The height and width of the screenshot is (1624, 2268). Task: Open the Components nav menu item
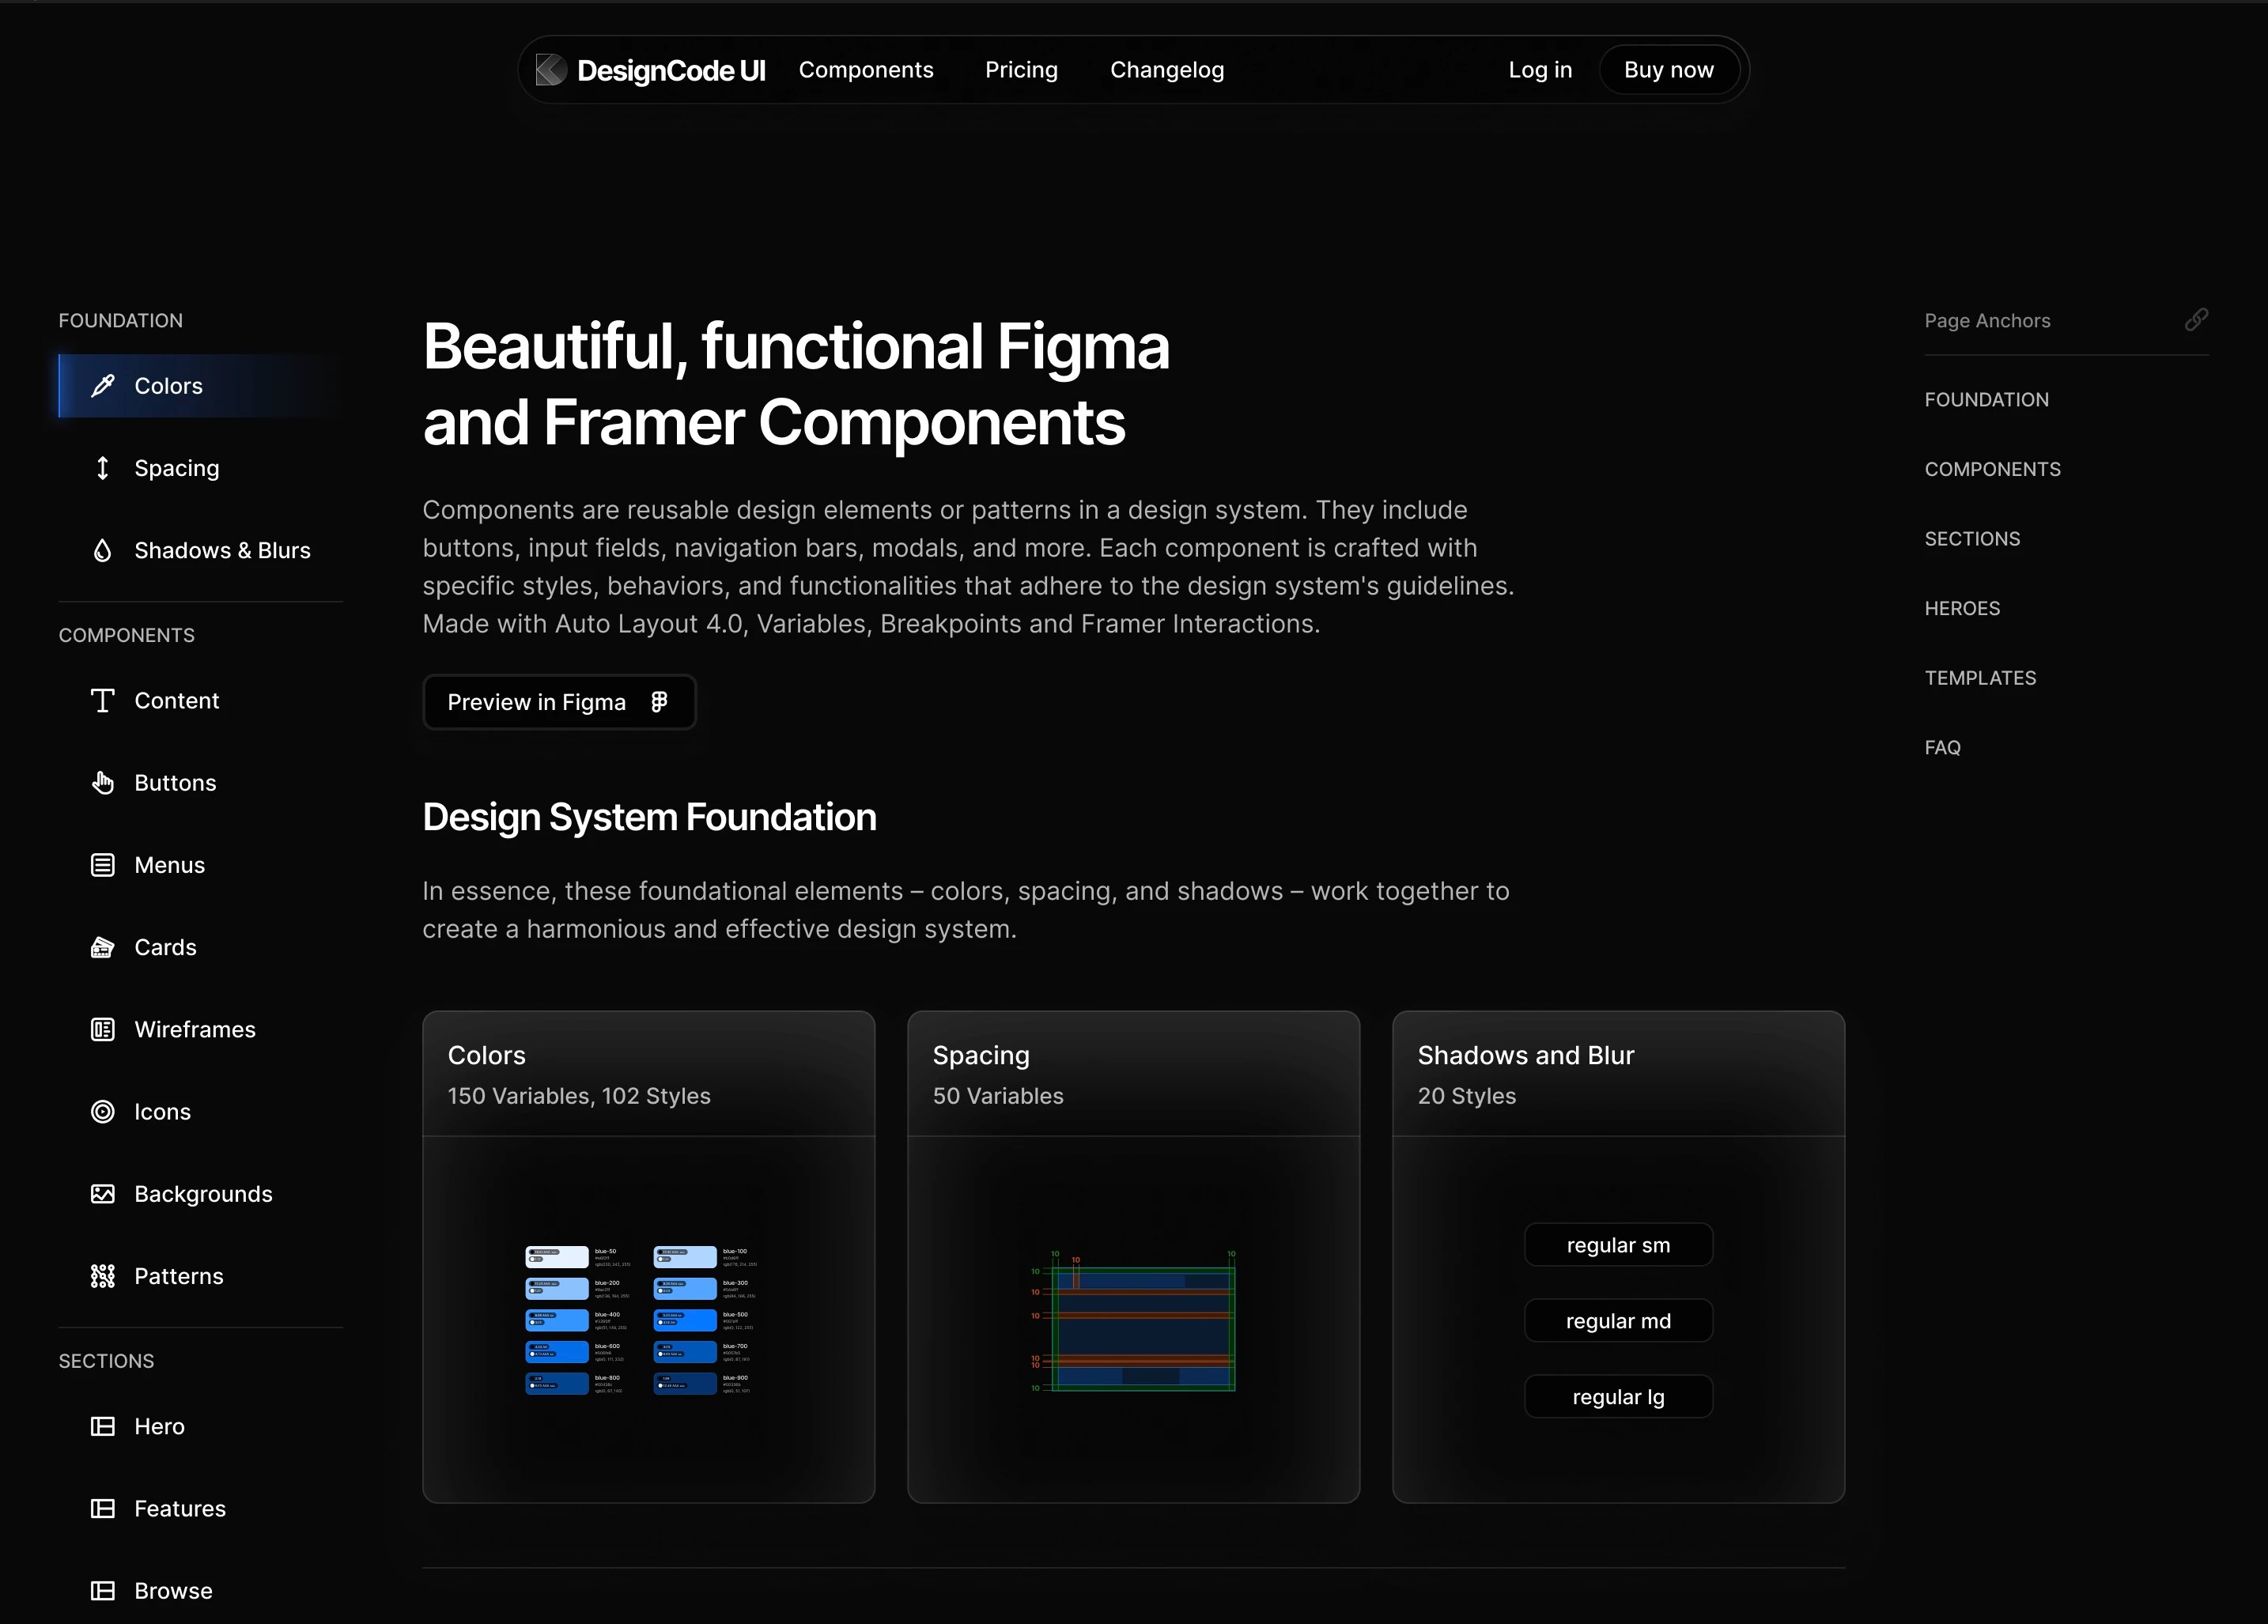pos(866,70)
